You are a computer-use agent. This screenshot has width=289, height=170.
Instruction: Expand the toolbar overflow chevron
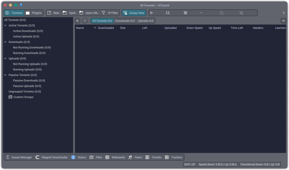[x=284, y=13]
